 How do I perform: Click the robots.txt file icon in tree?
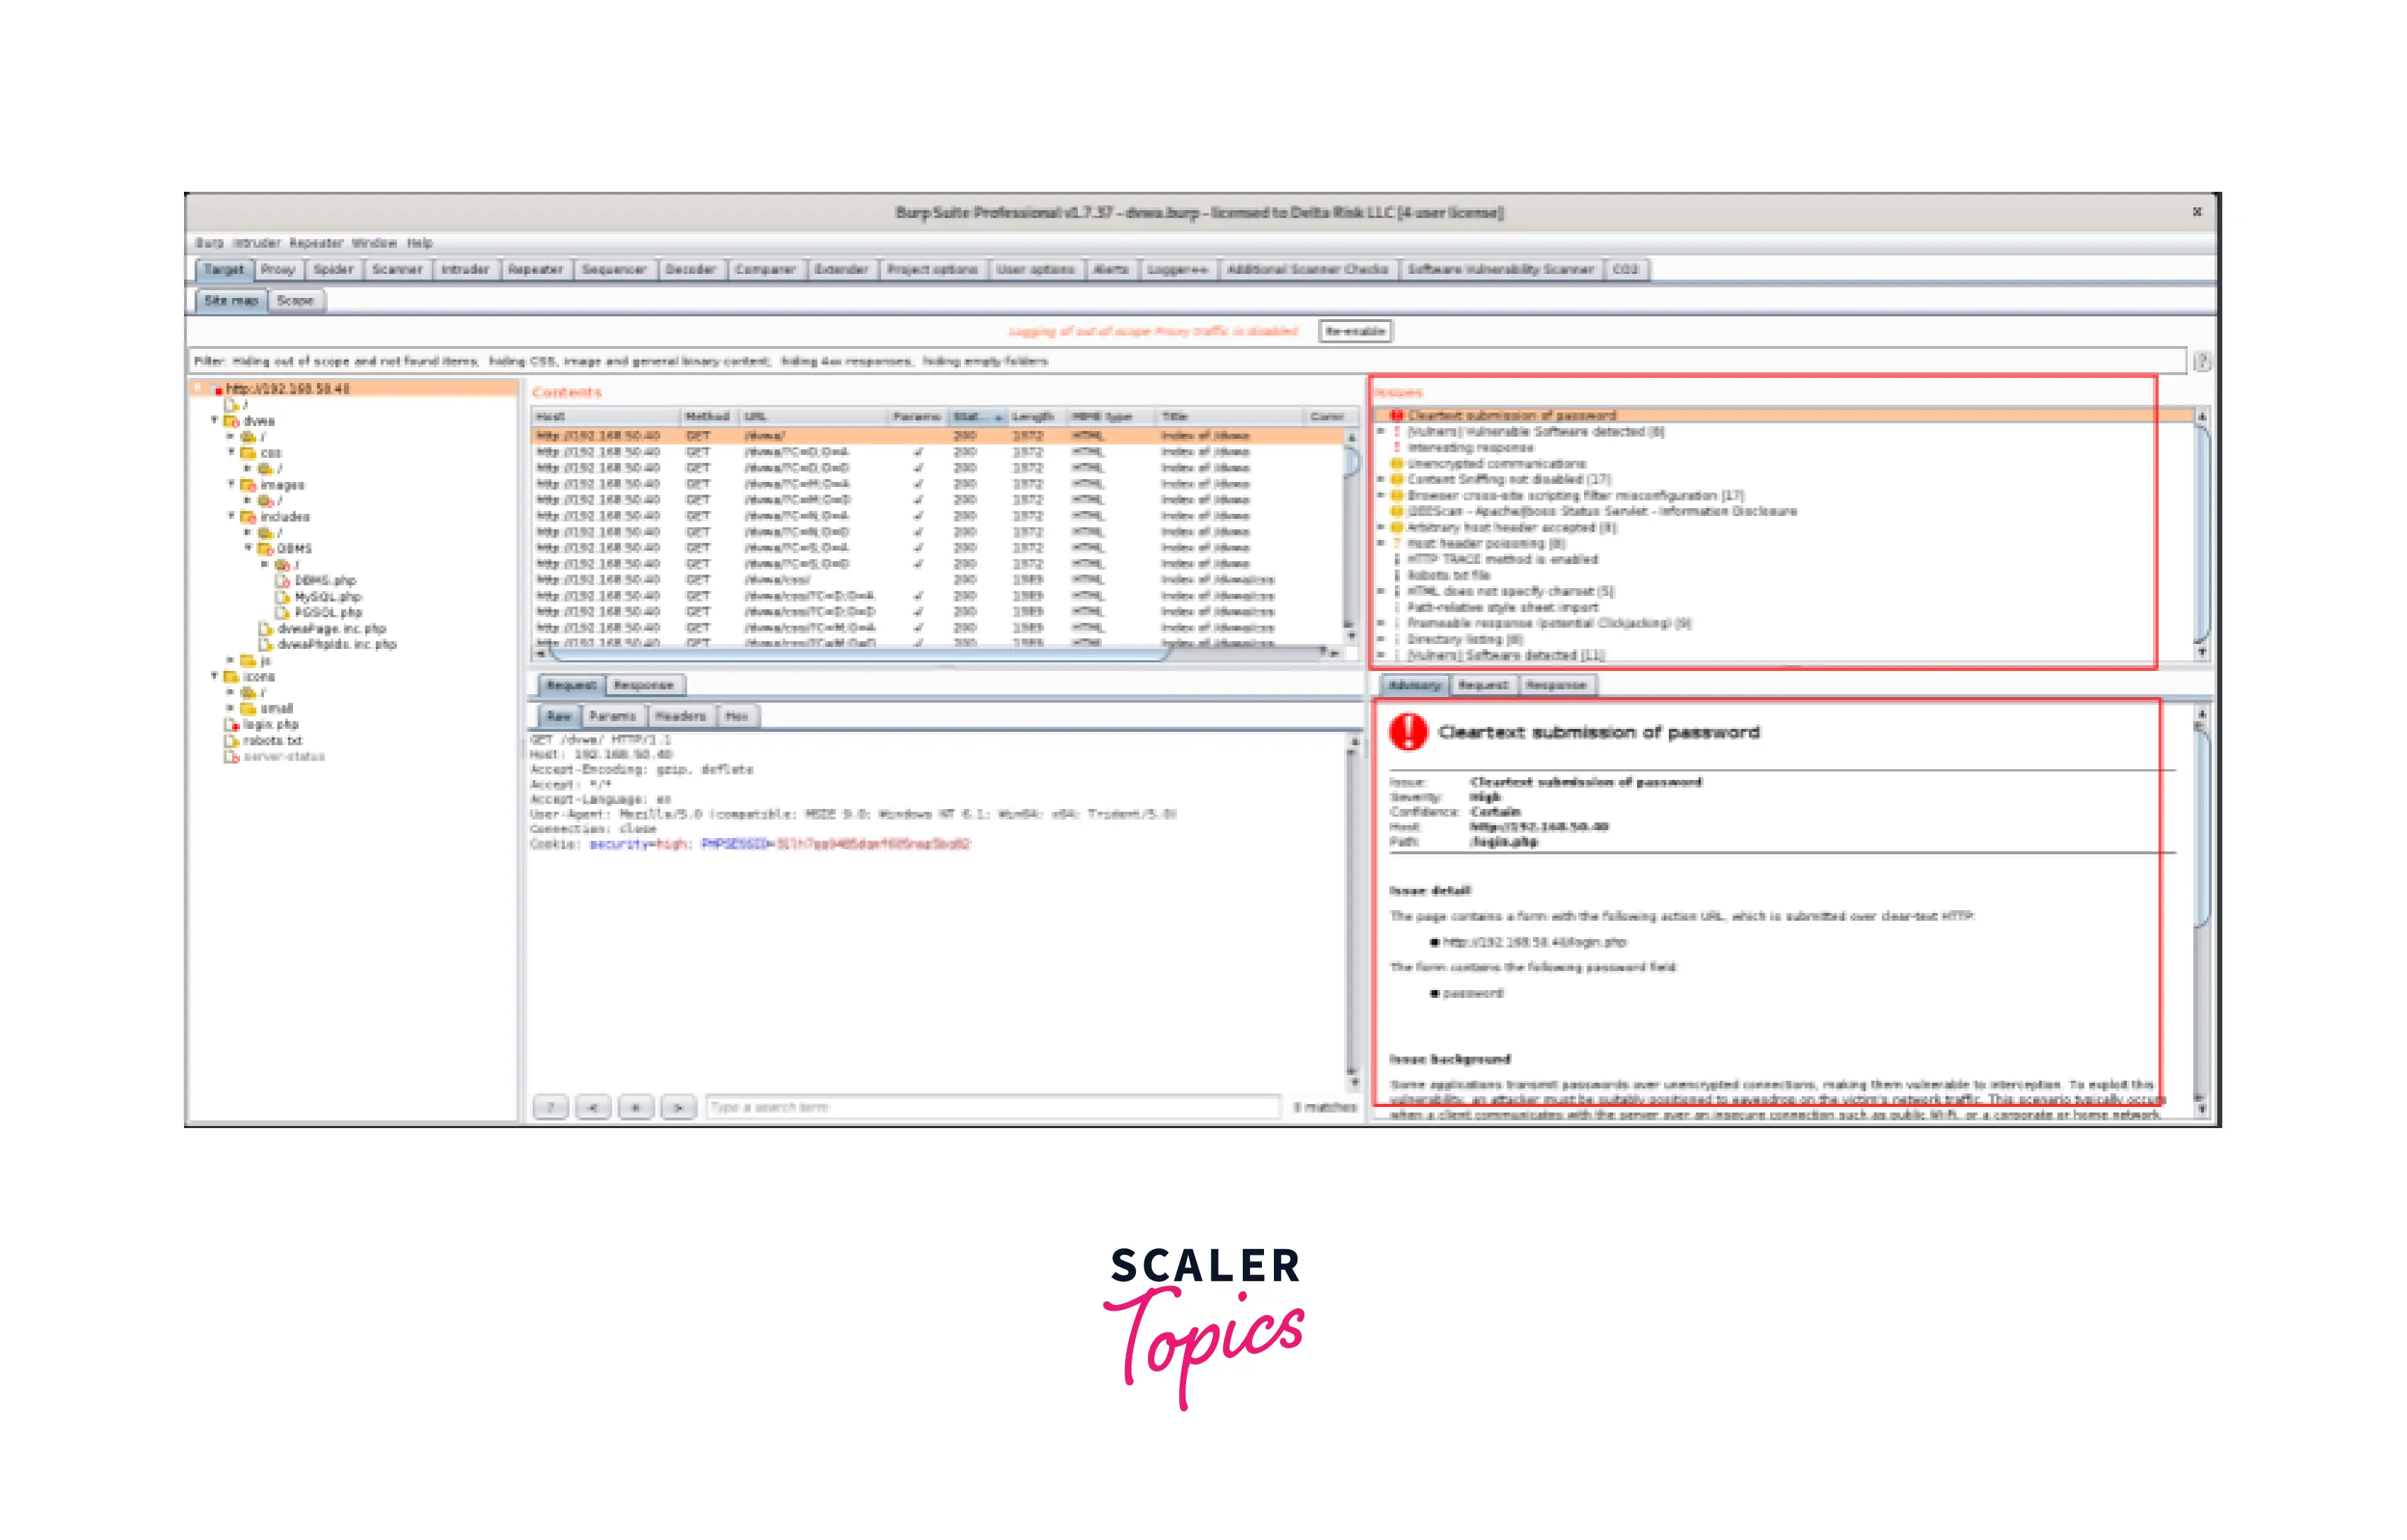[x=231, y=741]
